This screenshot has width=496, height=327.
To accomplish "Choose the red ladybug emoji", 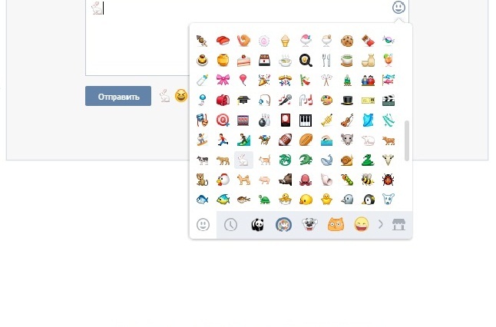I will click(x=388, y=180).
